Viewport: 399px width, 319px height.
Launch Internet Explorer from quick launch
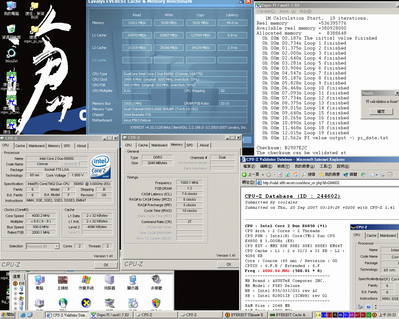tap(23, 315)
